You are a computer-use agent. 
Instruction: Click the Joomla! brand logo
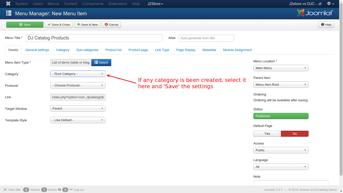315,13
